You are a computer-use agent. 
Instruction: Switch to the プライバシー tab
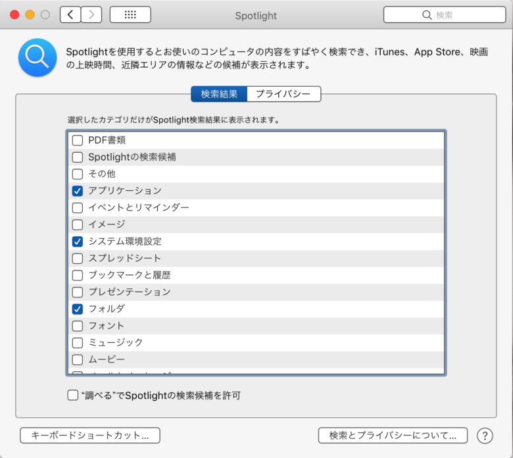coord(283,94)
